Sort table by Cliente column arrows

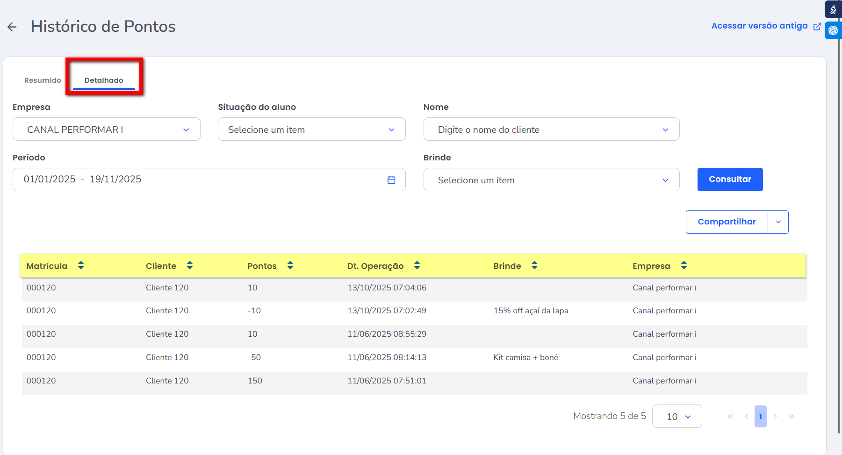coord(190,266)
